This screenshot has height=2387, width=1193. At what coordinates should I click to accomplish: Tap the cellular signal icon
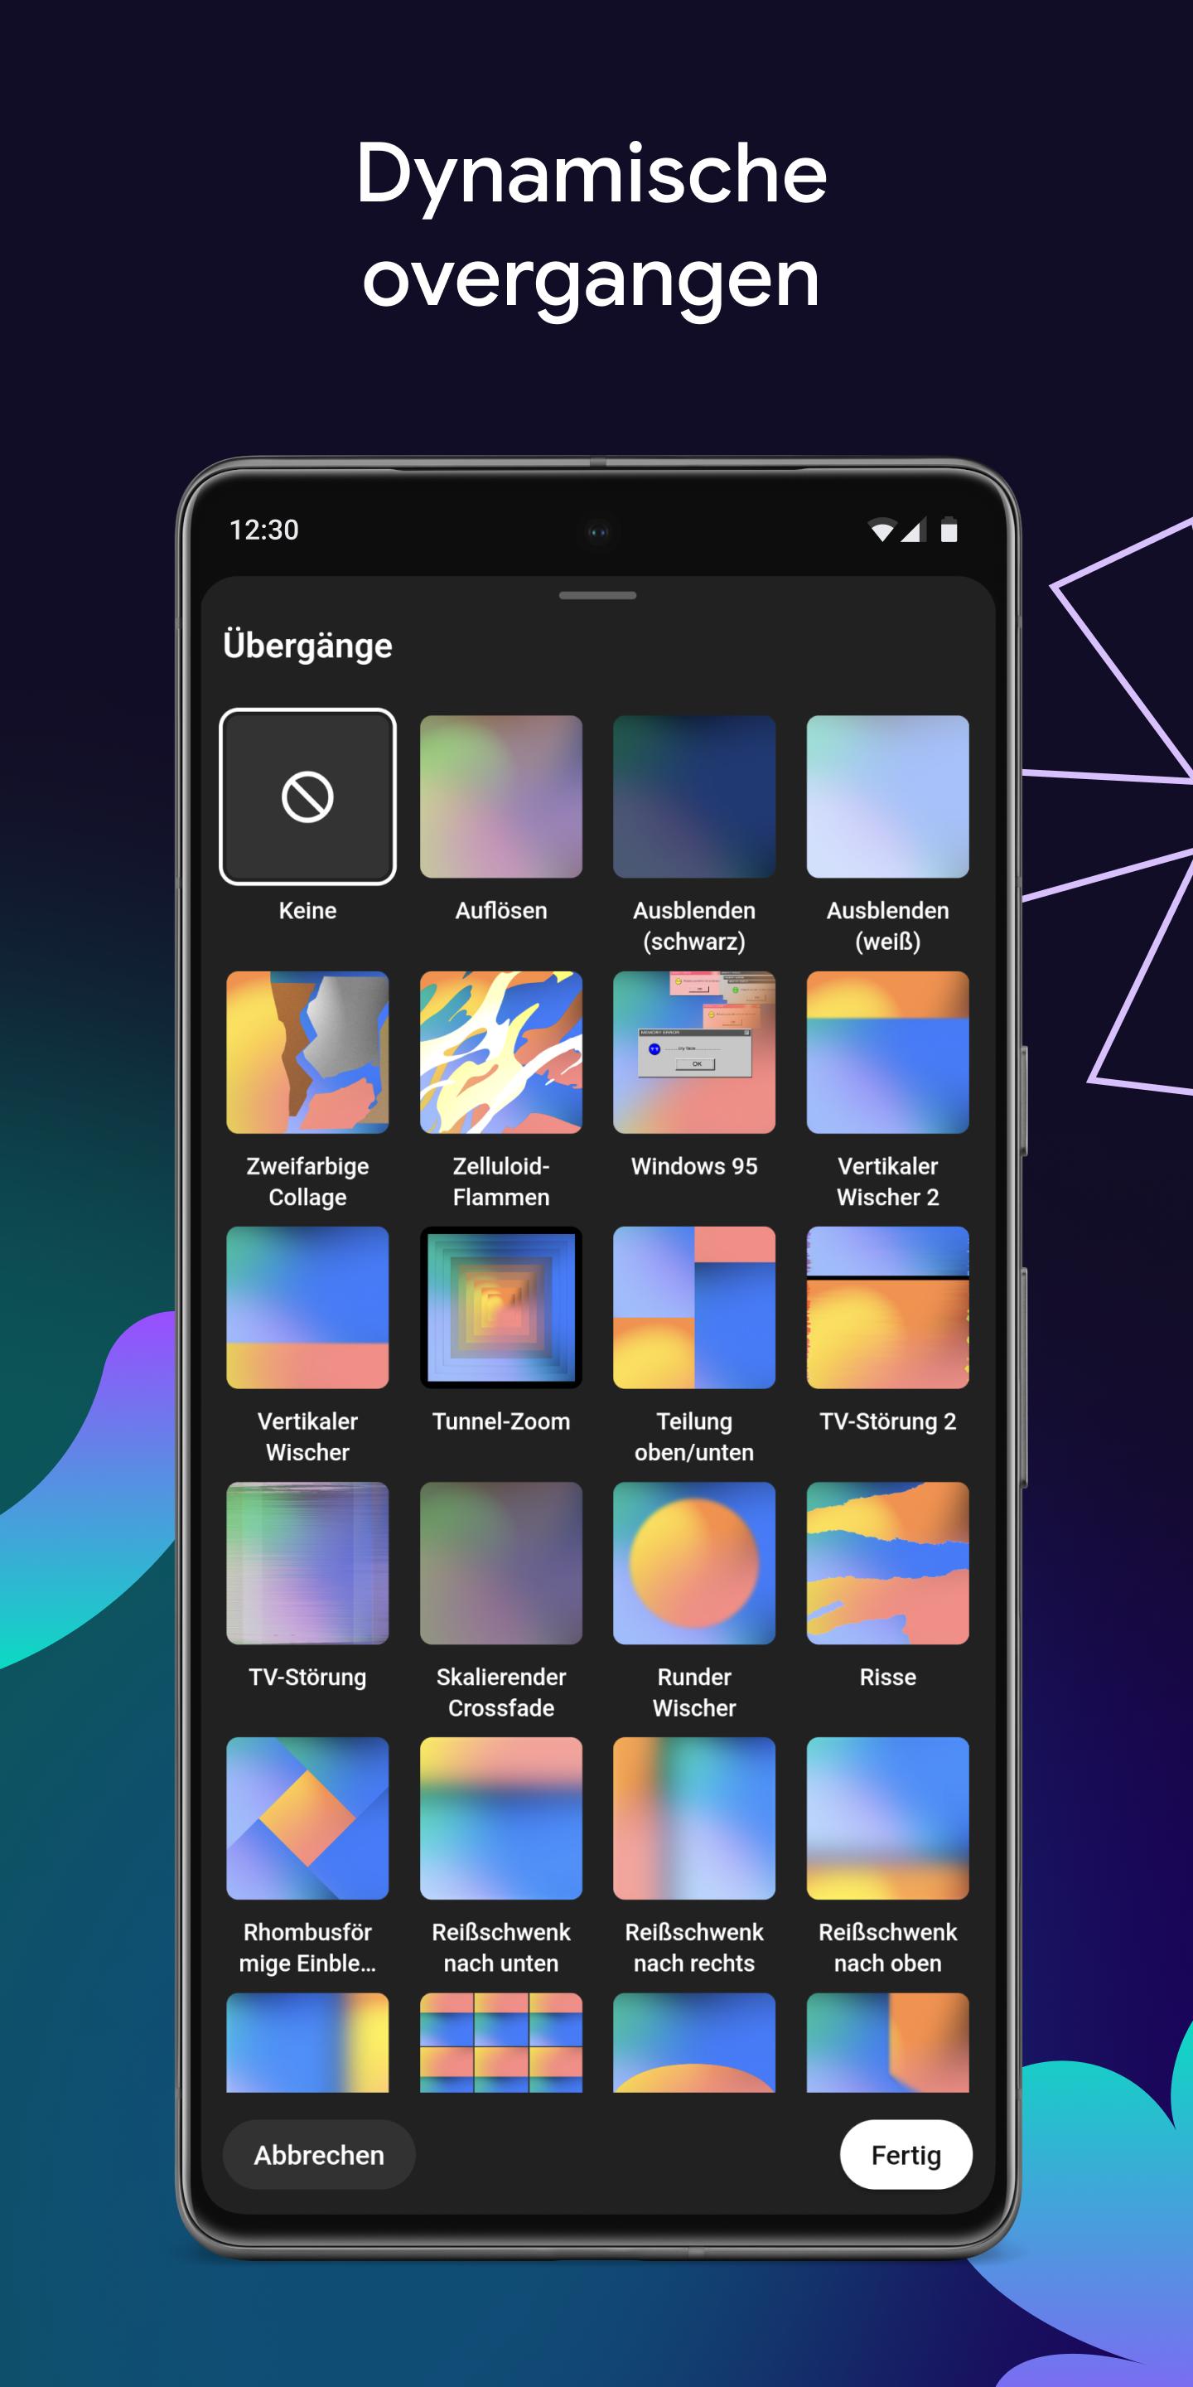[x=913, y=529]
